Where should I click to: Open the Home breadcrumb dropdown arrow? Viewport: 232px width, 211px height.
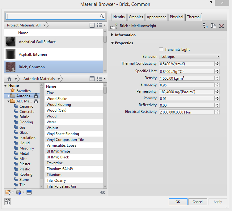tap(16, 79)
